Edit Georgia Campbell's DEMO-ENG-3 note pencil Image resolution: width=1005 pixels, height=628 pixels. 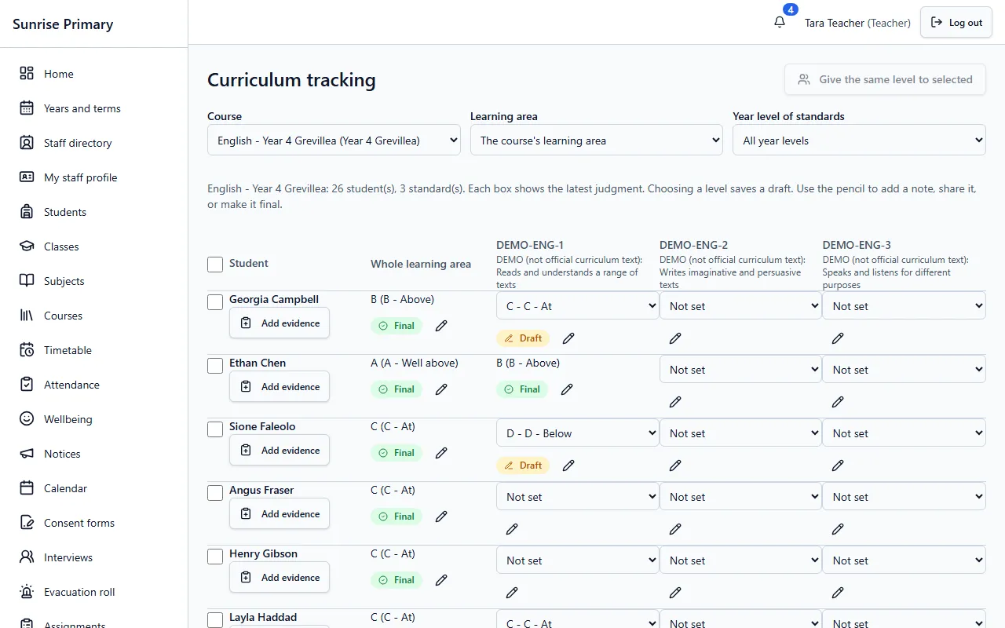838,338
